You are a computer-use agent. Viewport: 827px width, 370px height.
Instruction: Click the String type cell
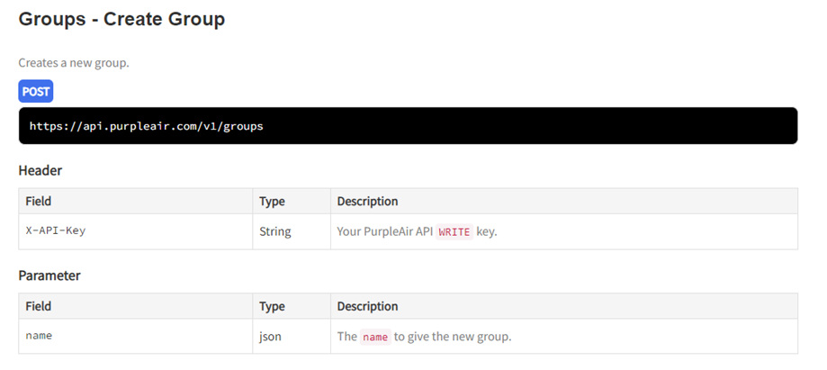(275, 231)
